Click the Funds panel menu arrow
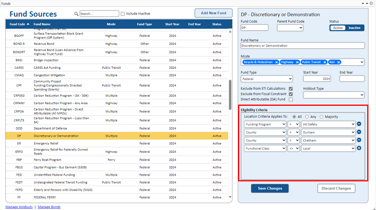Viewport: 376px width, 210px height. tap(363, 3)
